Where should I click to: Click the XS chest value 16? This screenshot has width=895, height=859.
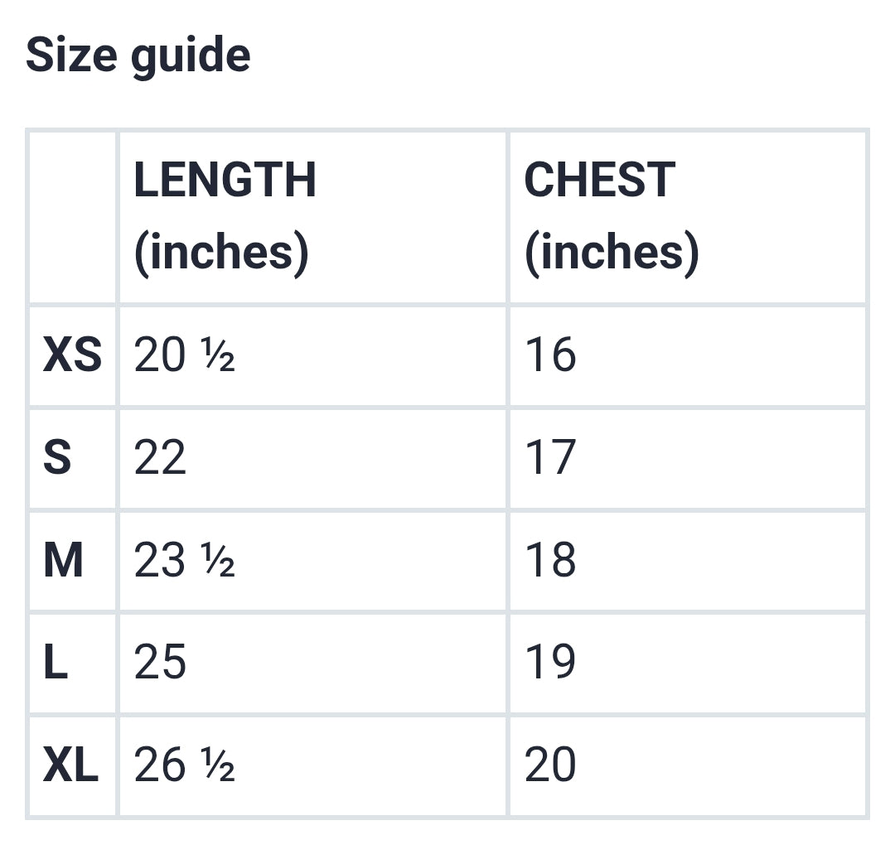(x=550, y=355)
